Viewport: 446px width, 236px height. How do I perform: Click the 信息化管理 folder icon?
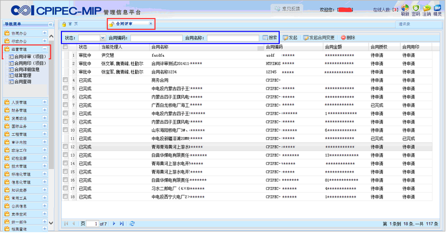7,182
